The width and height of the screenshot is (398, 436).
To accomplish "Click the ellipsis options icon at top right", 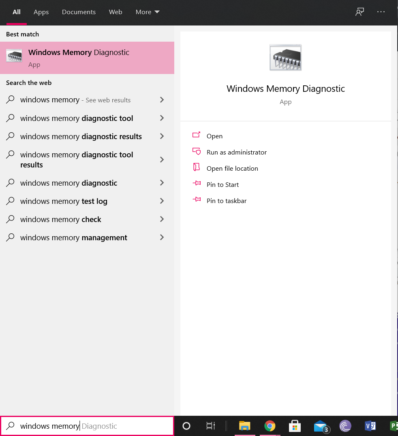I will pos(381,12).
